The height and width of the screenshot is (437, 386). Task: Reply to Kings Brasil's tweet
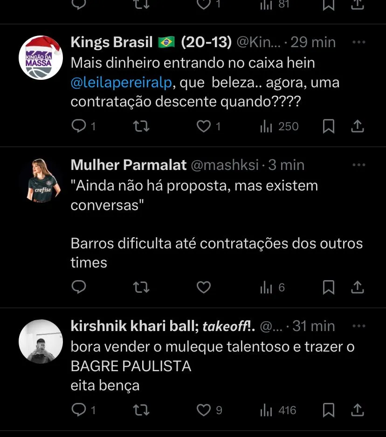click(80, 127)
